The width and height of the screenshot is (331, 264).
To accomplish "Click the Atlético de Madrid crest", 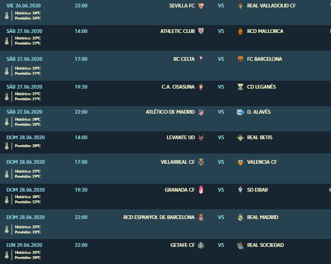I will (201, 112).
